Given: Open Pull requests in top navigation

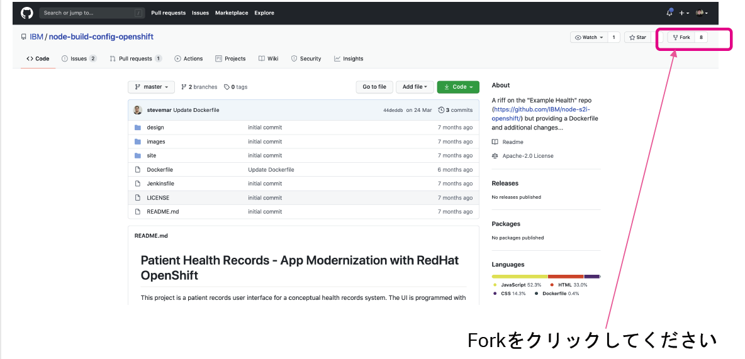Looking at the screenshot, I should pyautogui.click(x=168, y=13).
